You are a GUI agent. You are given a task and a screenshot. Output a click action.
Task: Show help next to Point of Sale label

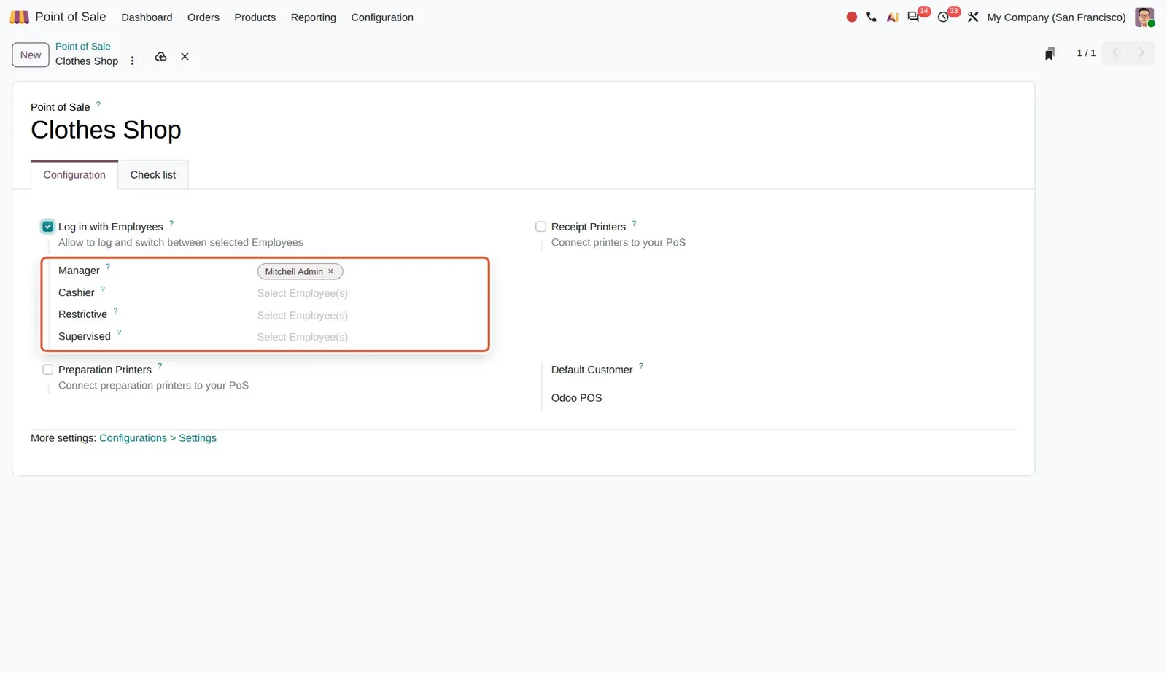point(98,104)
